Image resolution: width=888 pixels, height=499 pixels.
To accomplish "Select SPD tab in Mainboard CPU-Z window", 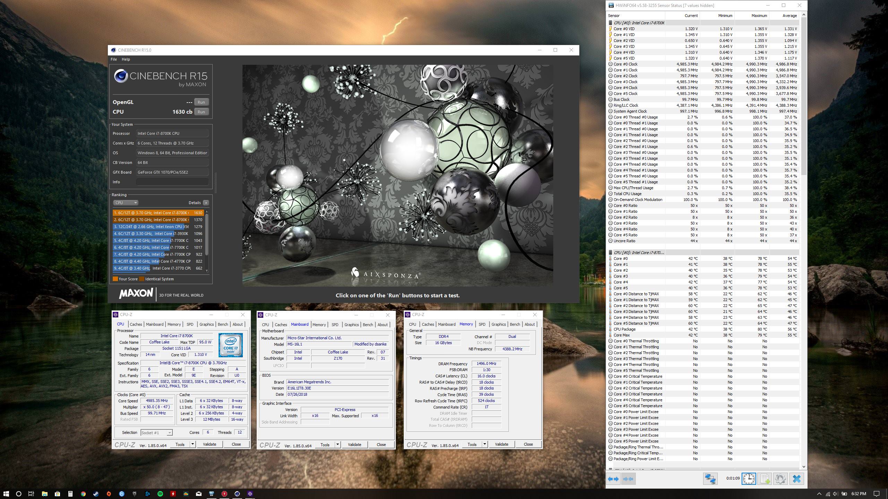I will pos(335,325).
